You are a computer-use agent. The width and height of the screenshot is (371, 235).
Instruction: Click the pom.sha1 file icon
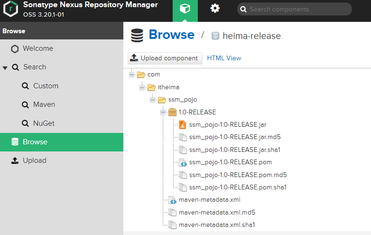pos(183,188)
